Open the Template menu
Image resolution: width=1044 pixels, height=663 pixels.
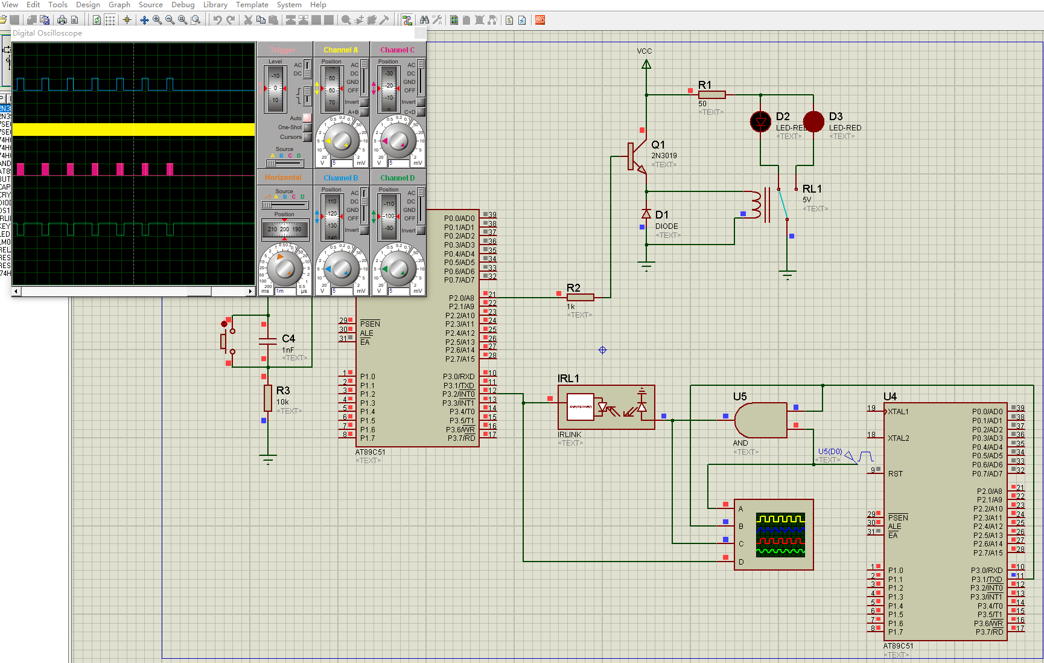252,5
